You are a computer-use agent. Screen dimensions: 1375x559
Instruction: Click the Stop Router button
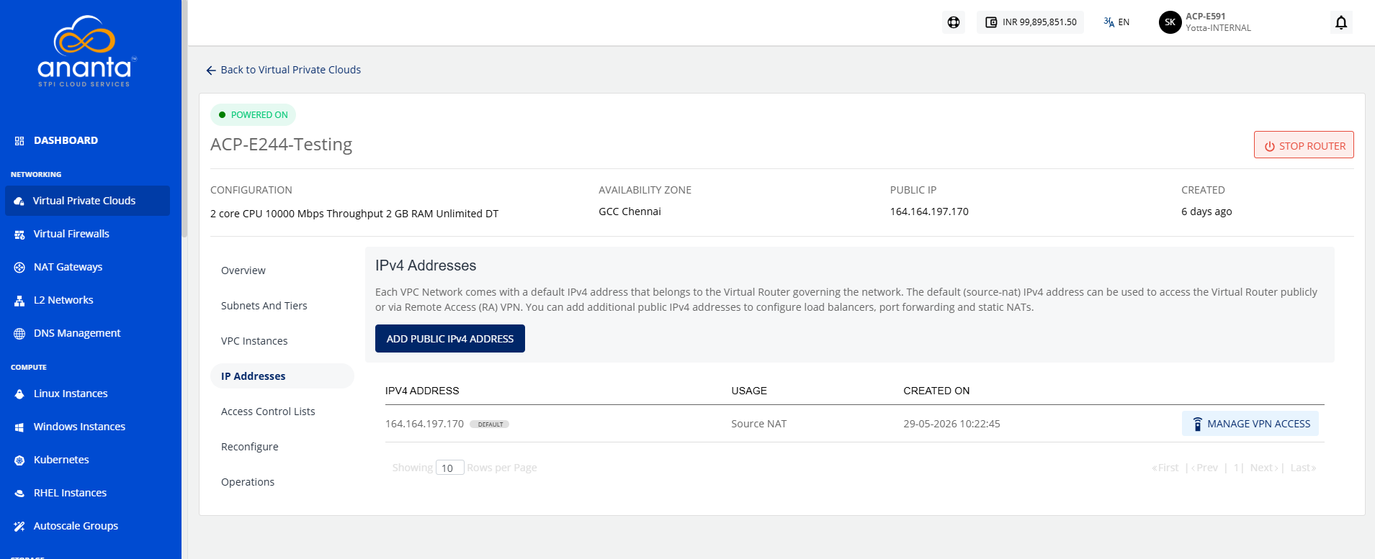[1304, 145]
